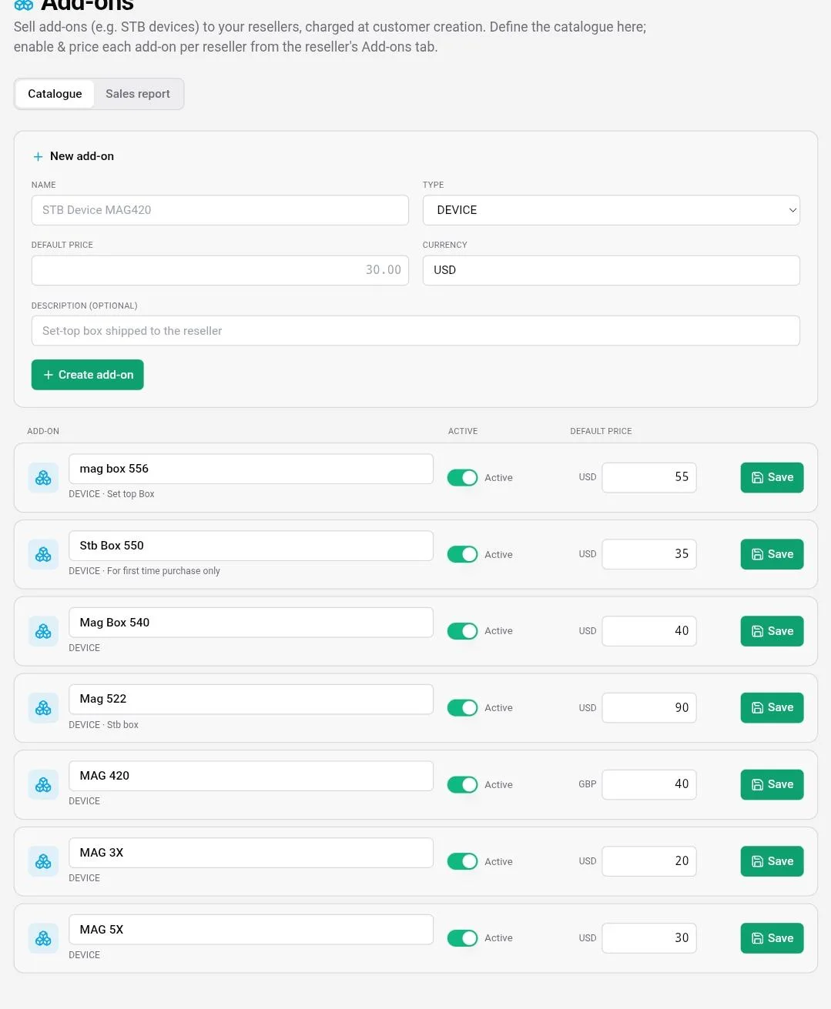The width and height of the screenshot is (831, 1009).
Task: Edit the name field MAG 3X
Action: [251, 853]
